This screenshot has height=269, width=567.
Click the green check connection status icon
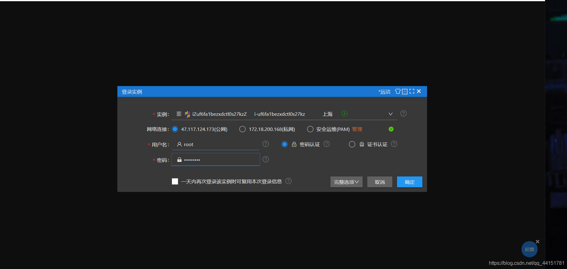(391, 129)
